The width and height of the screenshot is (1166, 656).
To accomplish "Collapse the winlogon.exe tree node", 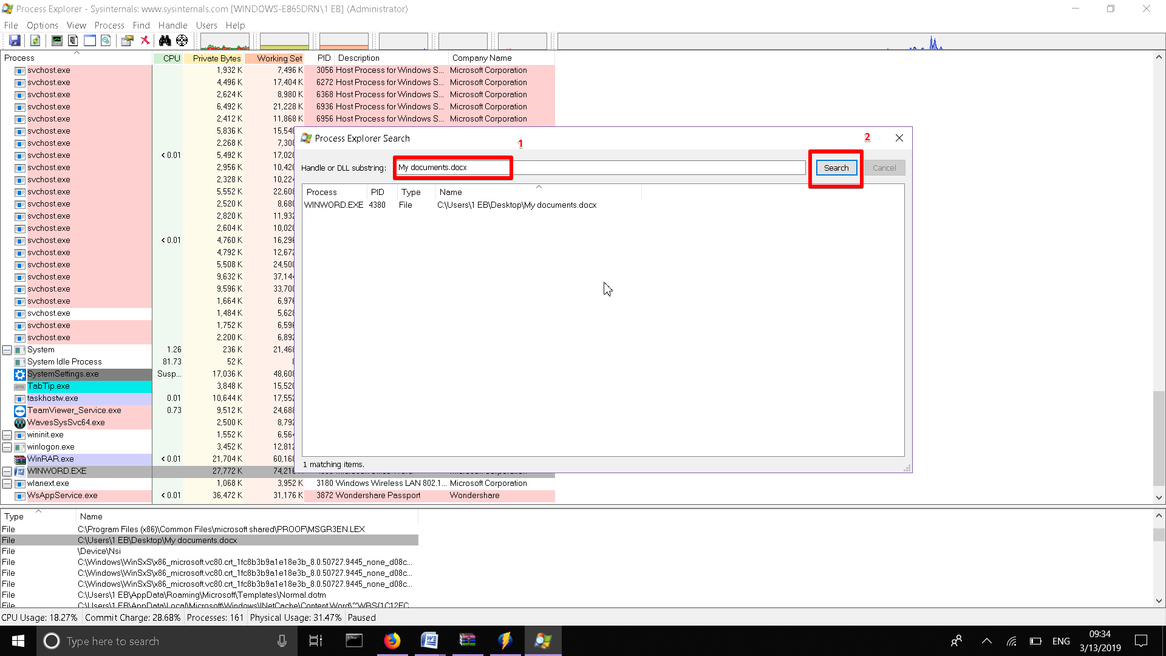I will tap(7, 447).
